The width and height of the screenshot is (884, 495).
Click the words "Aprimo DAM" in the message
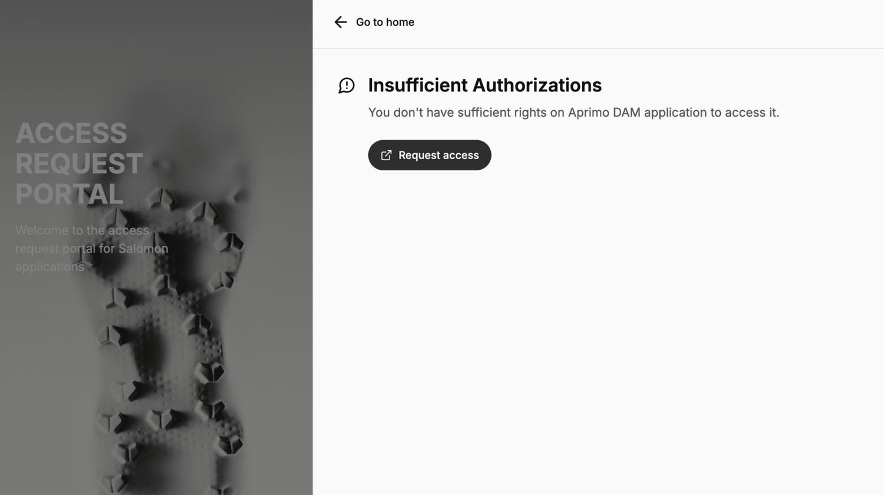(x=603, y=113)
